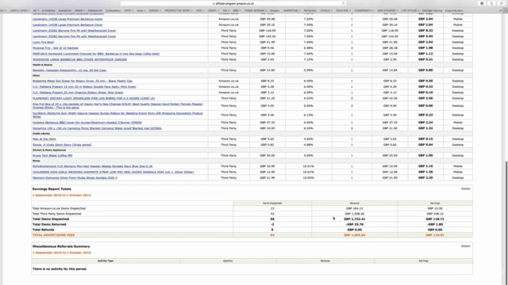
Task: Expand the TEACHING bookmarks folder
Action: (343, 10)
